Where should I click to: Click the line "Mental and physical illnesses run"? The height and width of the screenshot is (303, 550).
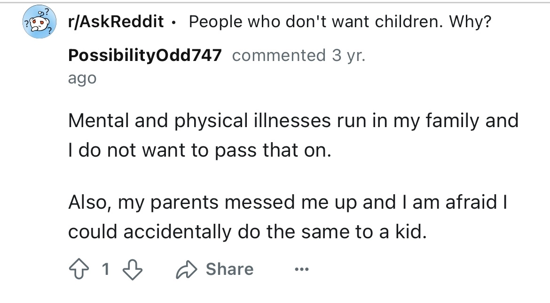[x=292, y=121]
